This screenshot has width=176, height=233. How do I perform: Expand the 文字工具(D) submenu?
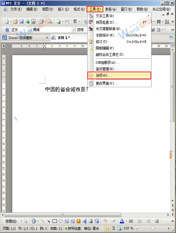119,16
